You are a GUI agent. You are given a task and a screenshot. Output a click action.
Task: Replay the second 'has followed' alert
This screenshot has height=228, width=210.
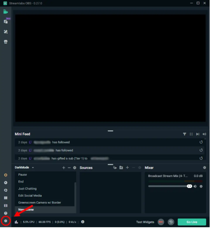(201, 150)
